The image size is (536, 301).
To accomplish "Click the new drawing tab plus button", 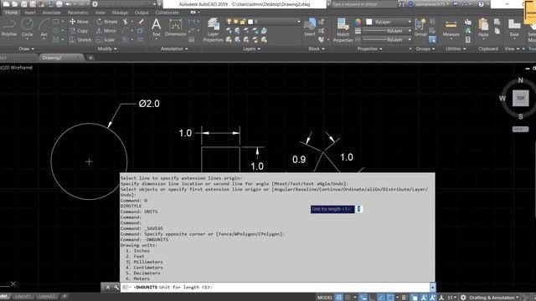I will coord(90,58).
